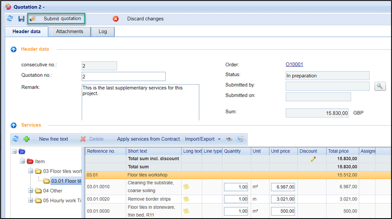This screenshot has width=392, height=219.
Task: Apply services from Contract
Action: point(148,139)
